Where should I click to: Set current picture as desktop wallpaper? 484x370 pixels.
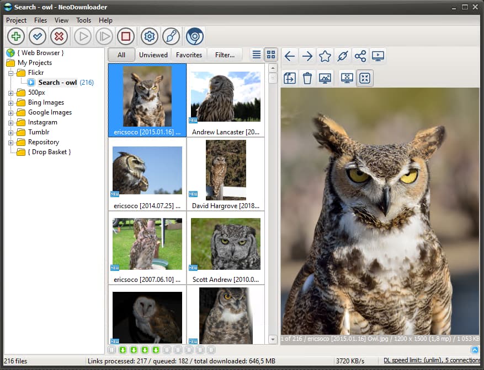click(x=325, y=78)
